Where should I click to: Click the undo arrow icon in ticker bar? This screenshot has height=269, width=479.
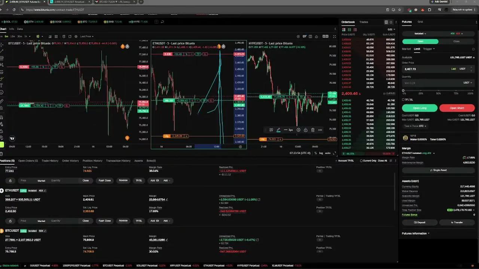pos(162,22)
